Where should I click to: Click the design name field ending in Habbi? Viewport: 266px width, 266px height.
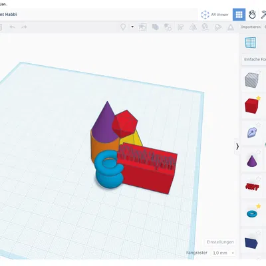[9, 15]
